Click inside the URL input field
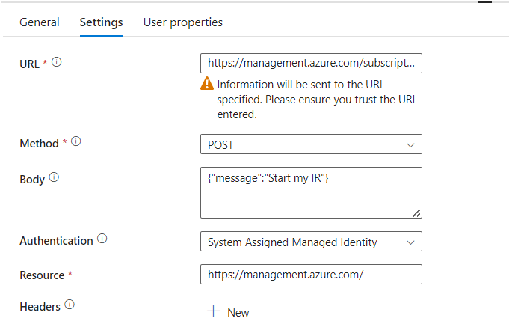 311,63
